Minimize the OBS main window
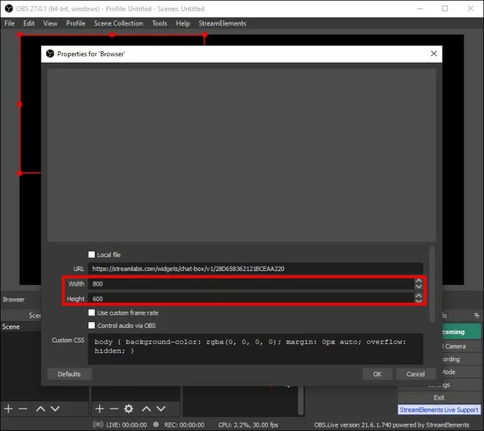The image size is (484, 431). 419,8
